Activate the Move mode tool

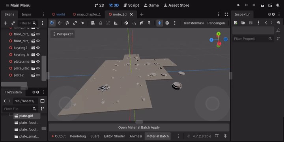click(x=60, y=23)
